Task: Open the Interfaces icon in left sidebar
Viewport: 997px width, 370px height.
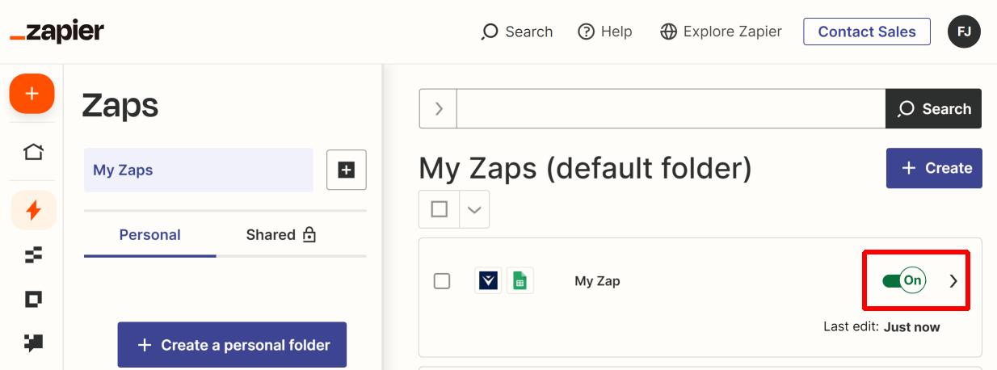Action: coord(33,300)
